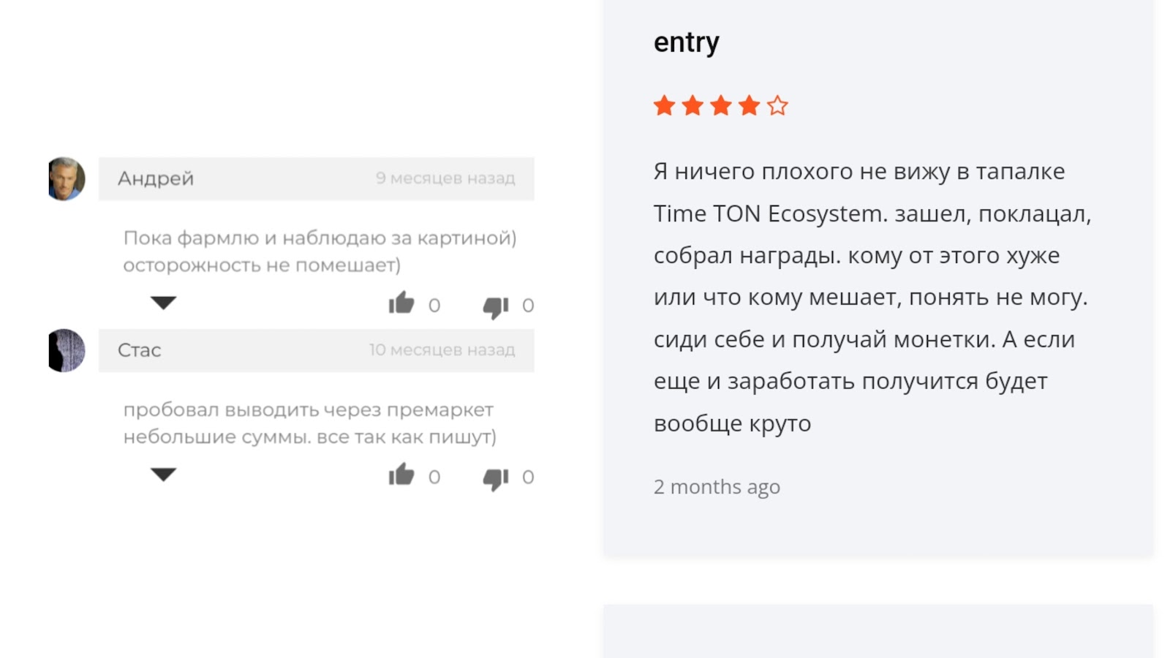Click the third filled rating star
This screenshot has height=658, width=1170.
pos(721,106)
